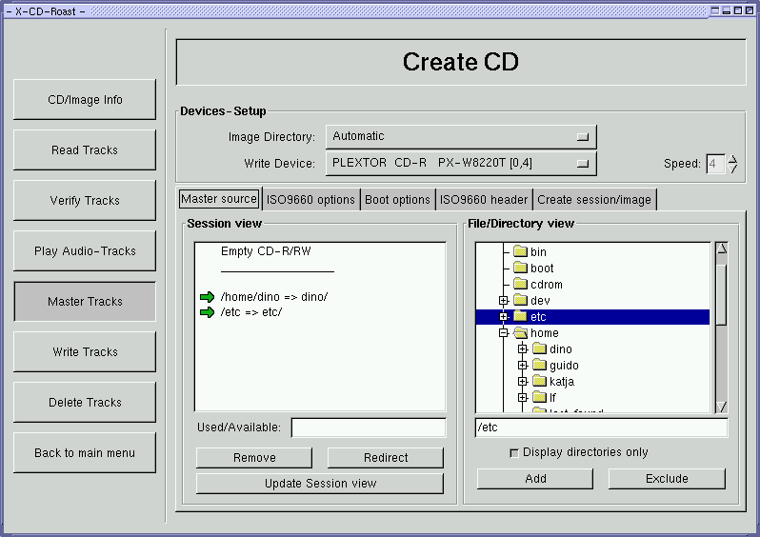Viewport: 760px width, 537px height.
Task: Click green arrow beside /home/dino entry
Action: (208, 297)
